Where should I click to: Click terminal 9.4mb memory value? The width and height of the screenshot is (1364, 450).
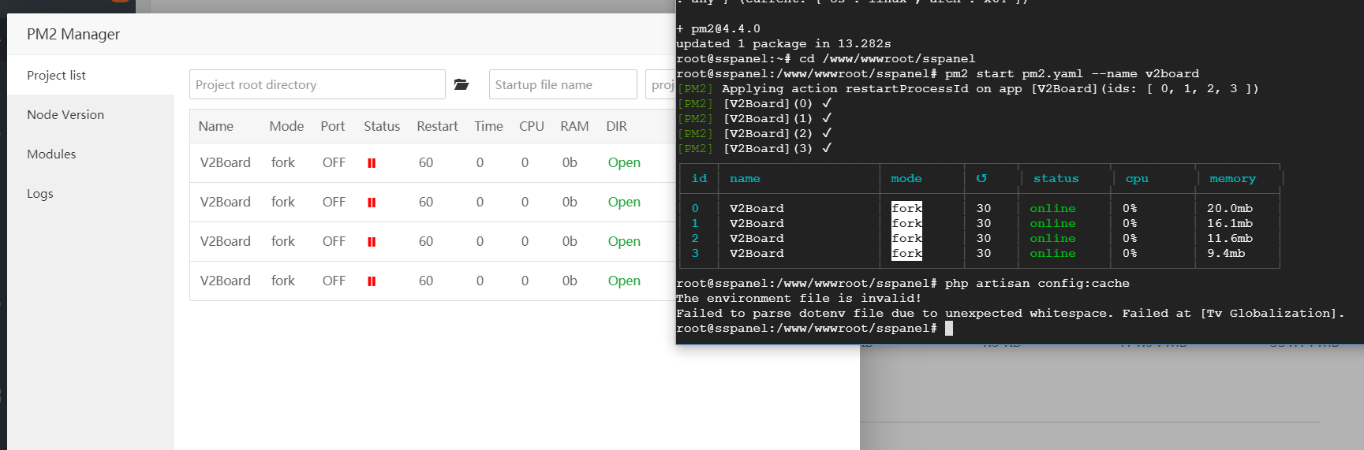[x=1226, y=253]
